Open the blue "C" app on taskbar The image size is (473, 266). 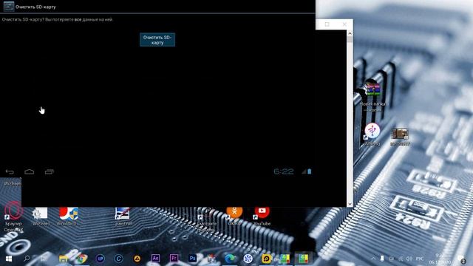(x=118, y=259)
